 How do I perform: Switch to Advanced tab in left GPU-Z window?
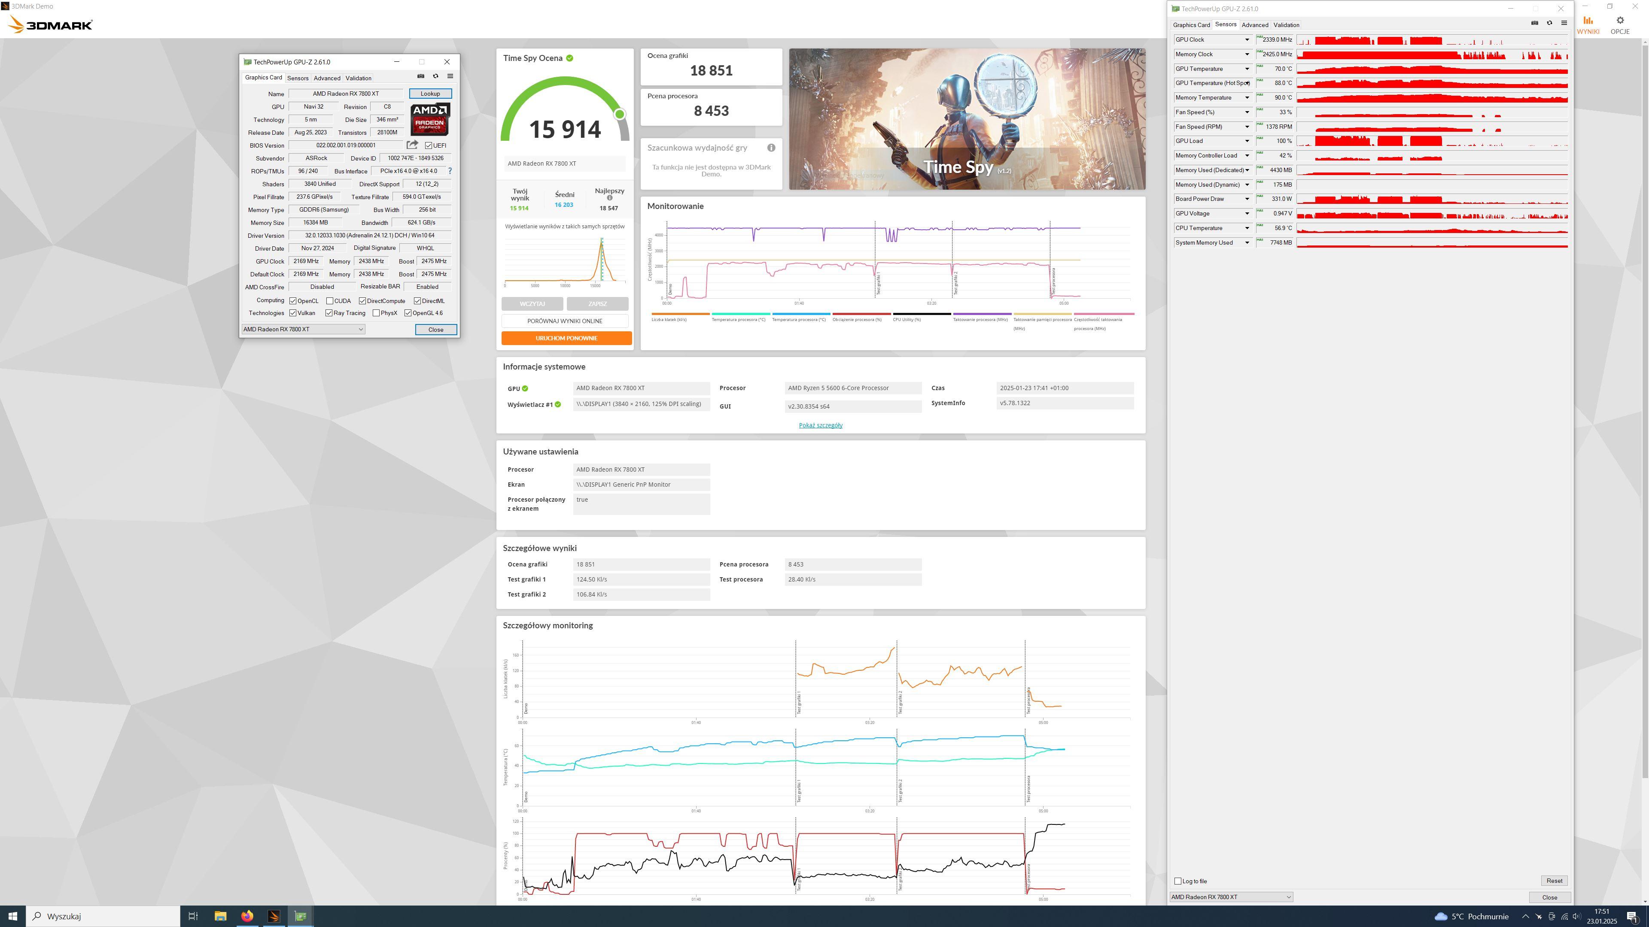click(x=326, y=78)
